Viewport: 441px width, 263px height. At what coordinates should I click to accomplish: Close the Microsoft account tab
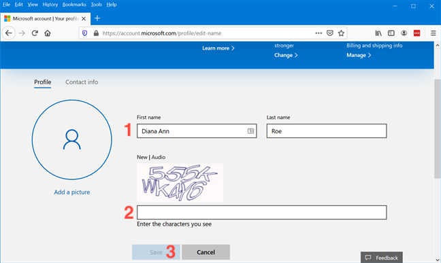click(x=84, y=19)
